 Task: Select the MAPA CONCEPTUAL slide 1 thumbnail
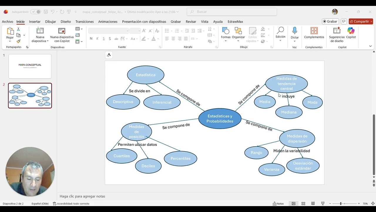tap(30, 66)
